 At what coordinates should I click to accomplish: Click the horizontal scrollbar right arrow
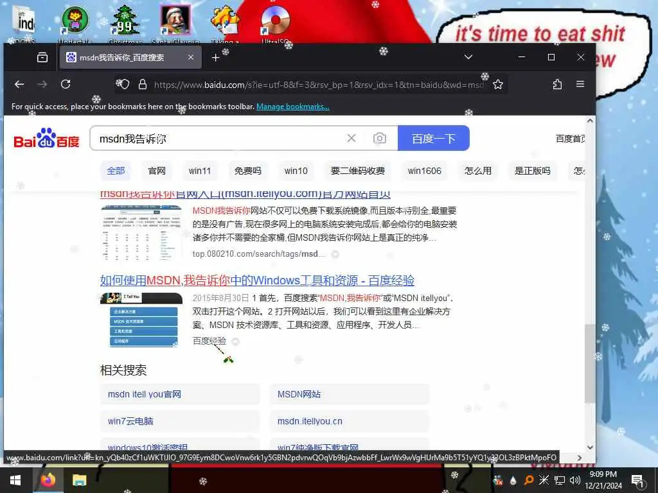pyautogui.click(x=580, y=458)
